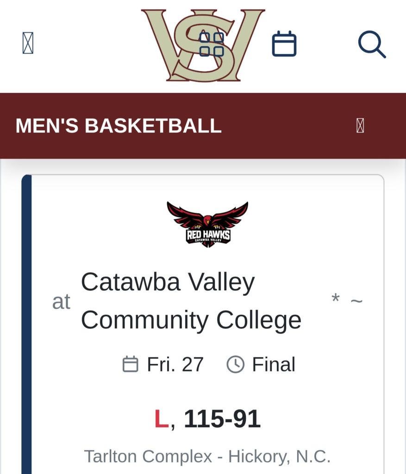This screenshot has height=474, width=406.
Task: Click the Final game status label
Action: 273,364
